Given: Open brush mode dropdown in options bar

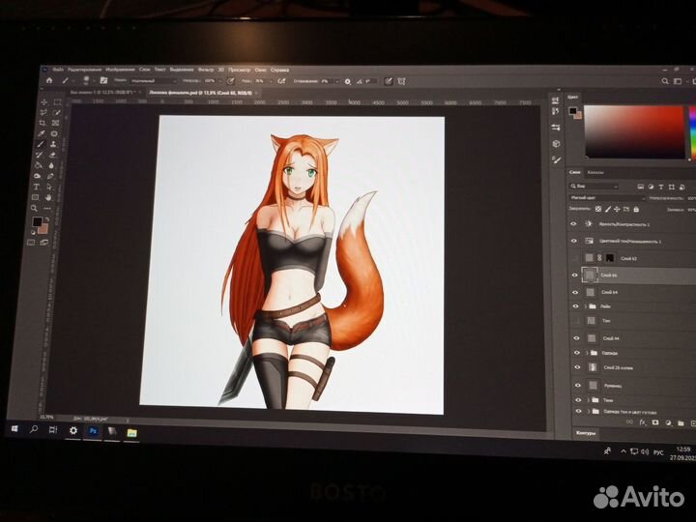Looking at the screenshot, I should (153, 81).
